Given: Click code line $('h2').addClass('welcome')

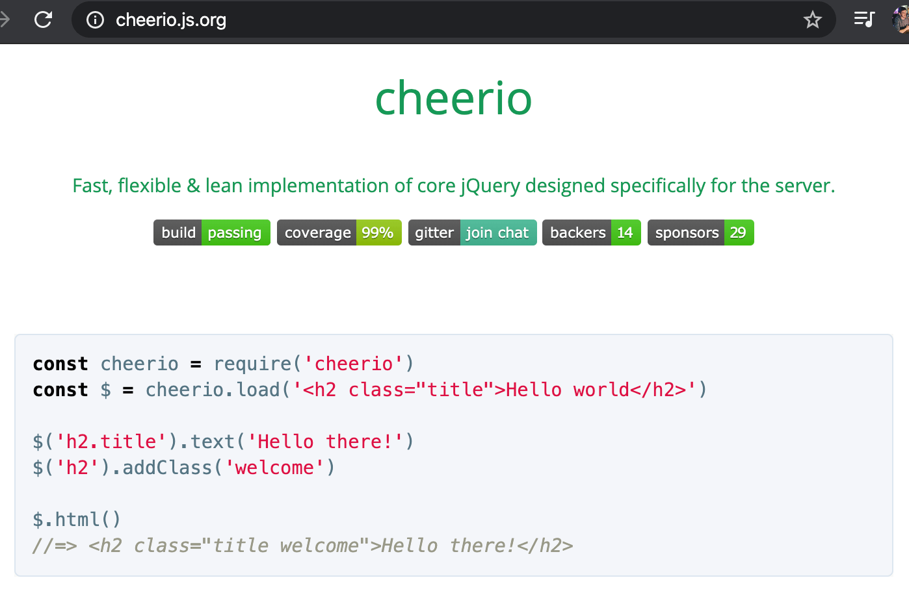Looking at the screenshot, I should pos(184,468).
